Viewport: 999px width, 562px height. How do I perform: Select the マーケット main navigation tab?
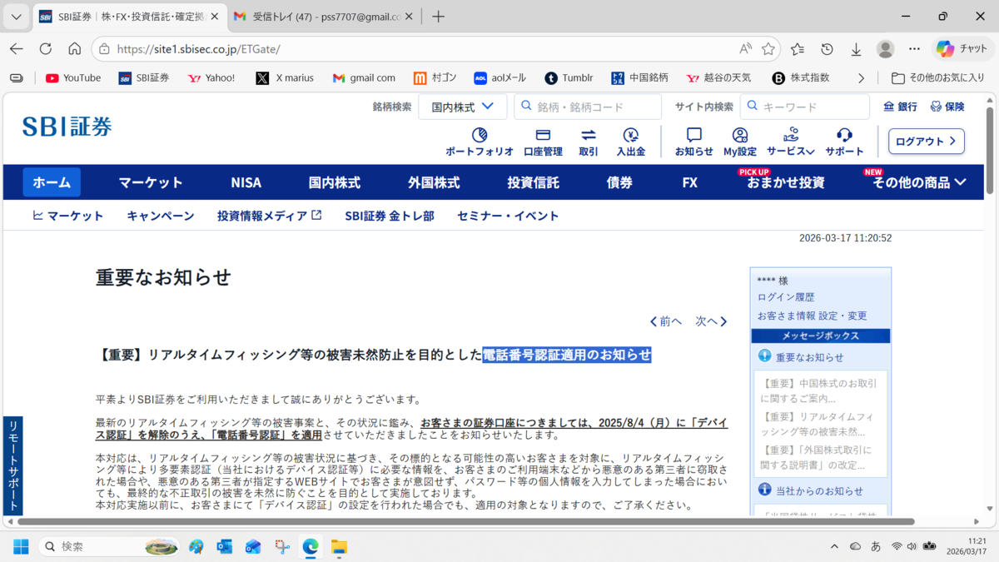pos(150,182)
